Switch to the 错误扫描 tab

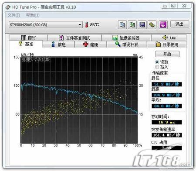[127, 44]
